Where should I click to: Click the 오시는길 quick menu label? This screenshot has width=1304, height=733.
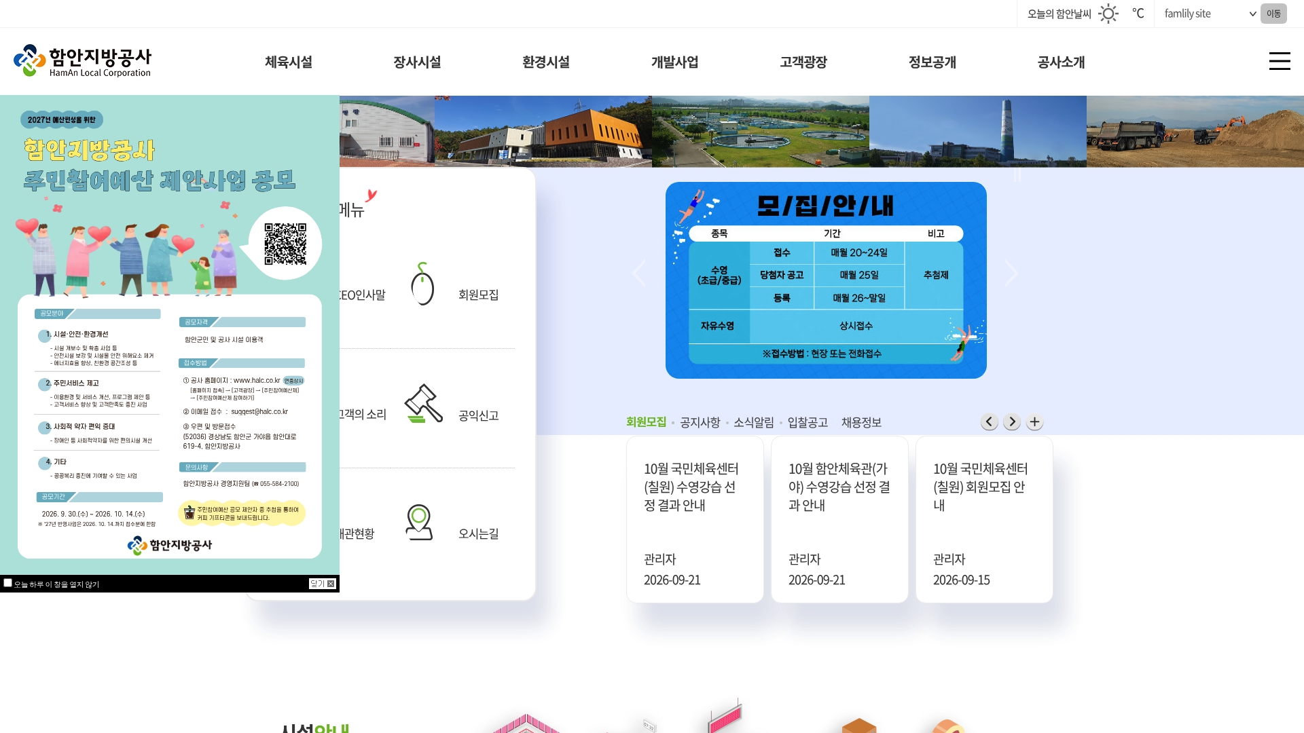click(x=478, y=533)
